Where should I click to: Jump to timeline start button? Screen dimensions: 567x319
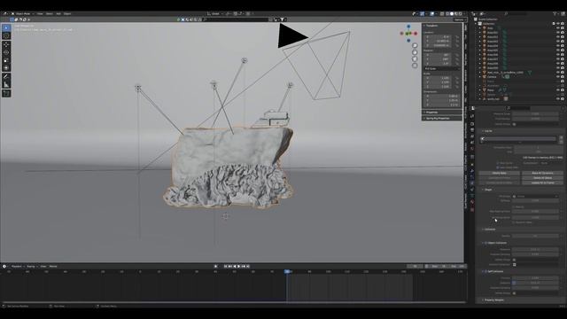225,266
